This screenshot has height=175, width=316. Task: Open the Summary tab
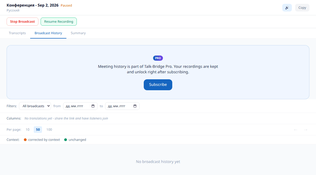point(78,33)
